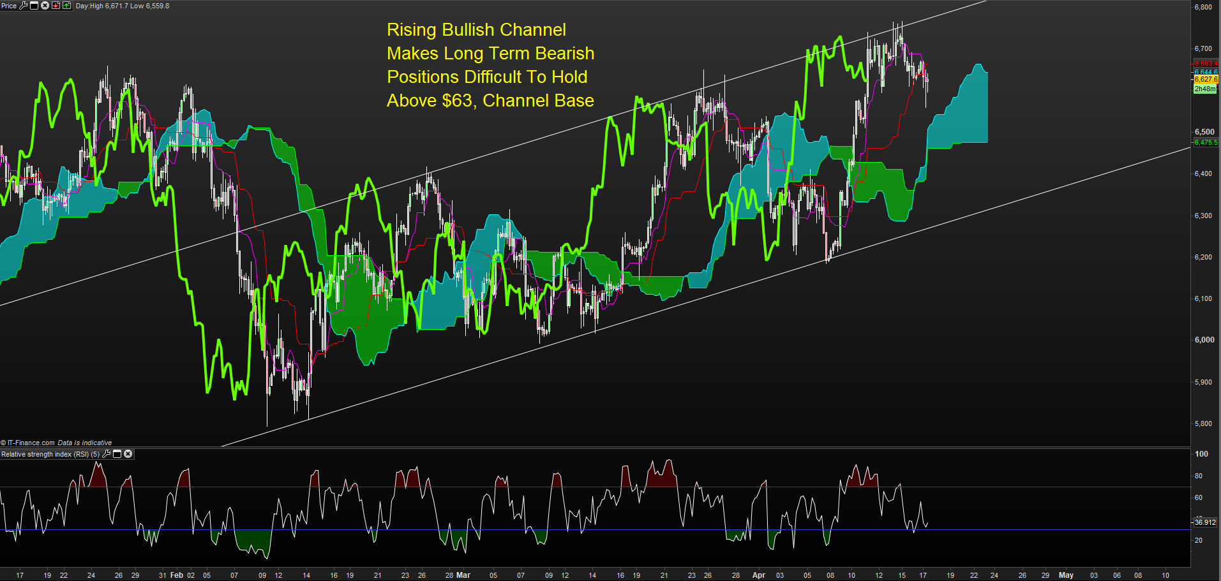Click the Mar month label on time axis
The image size is (1221, 581).
coord(463,575)
